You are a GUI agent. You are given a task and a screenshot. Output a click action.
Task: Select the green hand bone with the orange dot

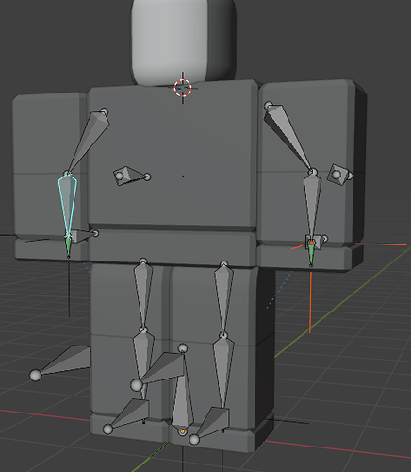pyautogui.click(x=311, y=253)
